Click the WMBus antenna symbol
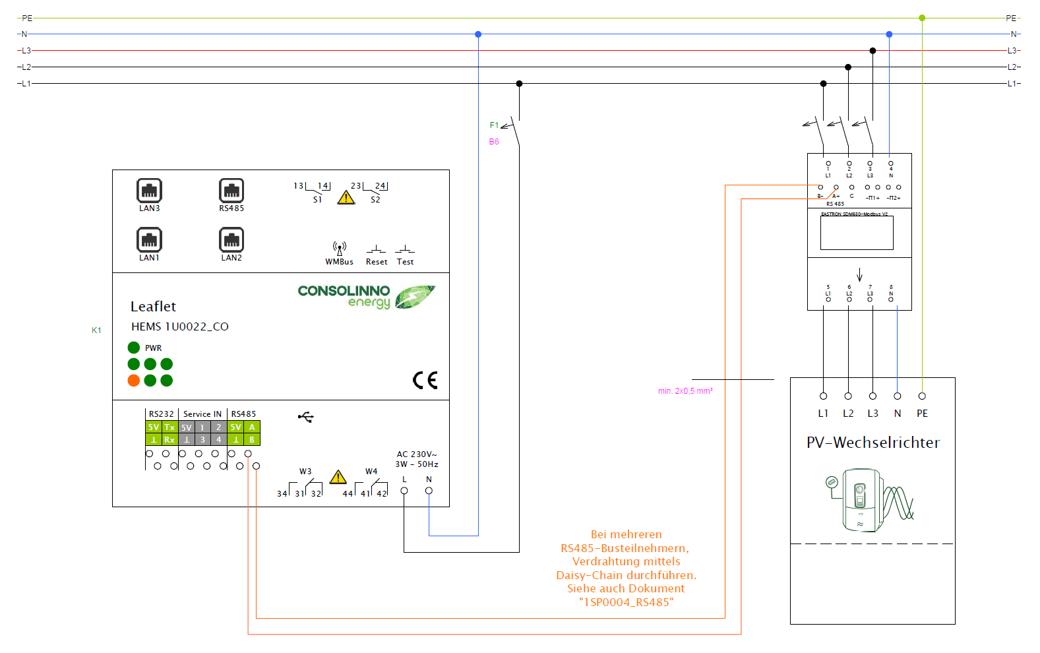Viewport: 1040px width, 653px height. [340, 249]
